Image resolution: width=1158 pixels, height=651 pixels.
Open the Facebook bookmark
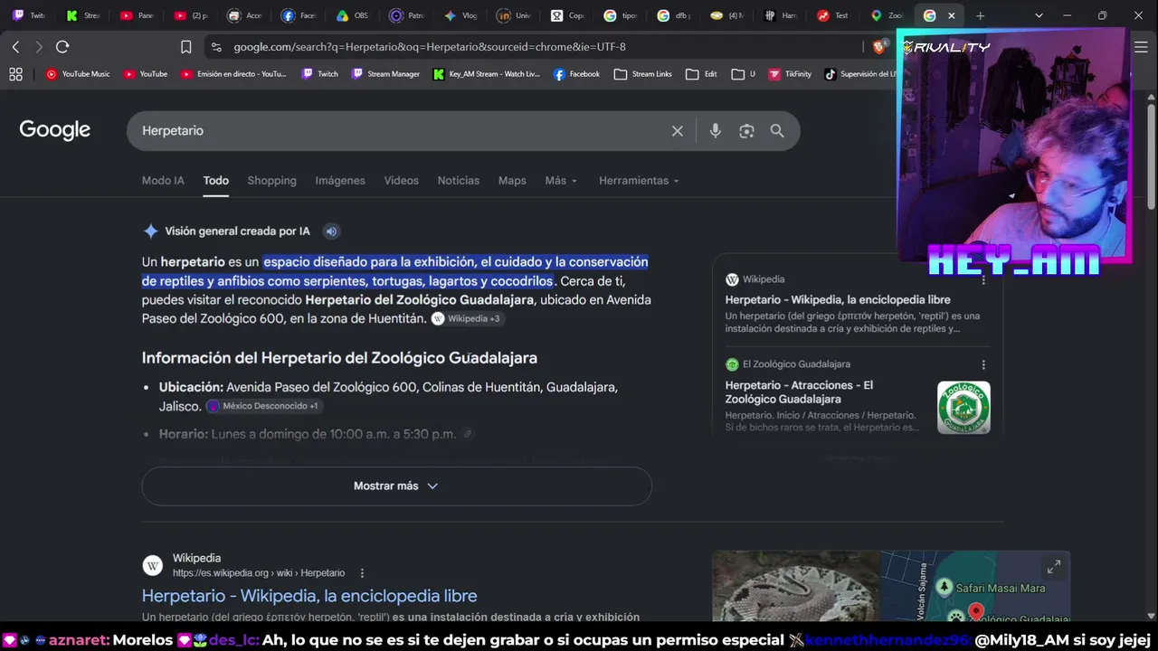click(577, 74)
